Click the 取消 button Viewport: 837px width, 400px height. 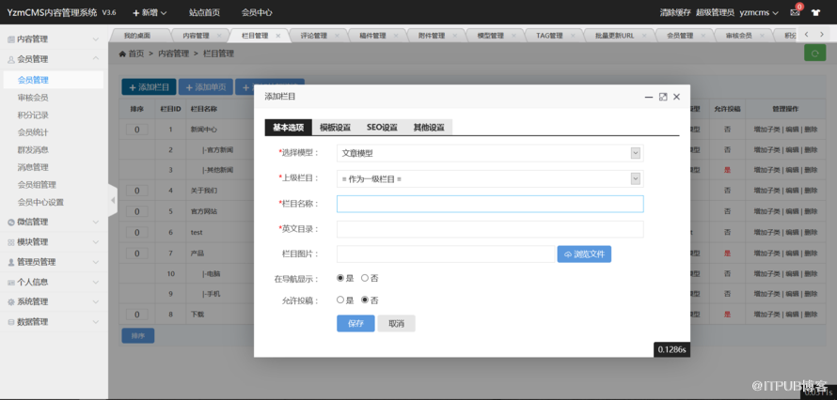396,323
